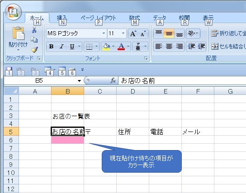Switch to the 挿入 ribbon tab

point(62,18)
